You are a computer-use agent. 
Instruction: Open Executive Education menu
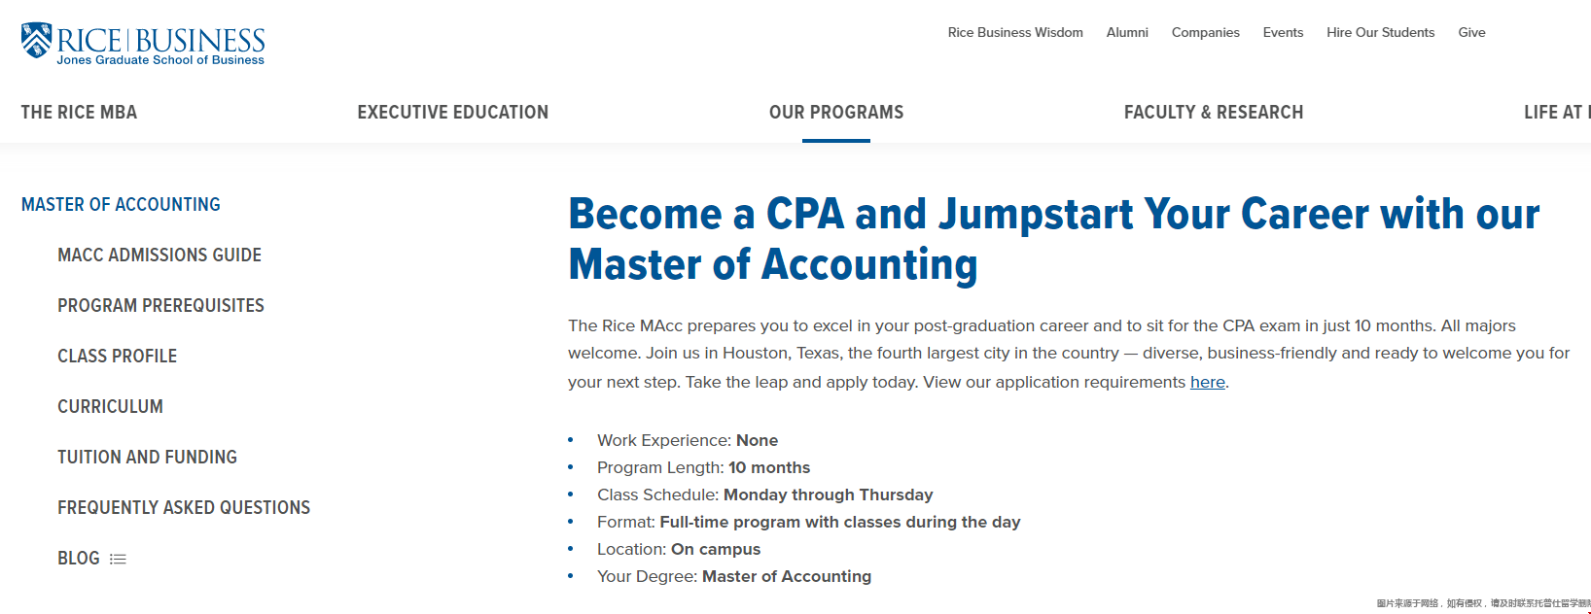pos(452,113)
